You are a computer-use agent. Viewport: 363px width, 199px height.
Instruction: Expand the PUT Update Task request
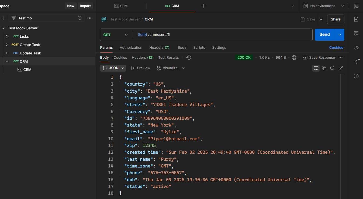click(x=7, y=53)
